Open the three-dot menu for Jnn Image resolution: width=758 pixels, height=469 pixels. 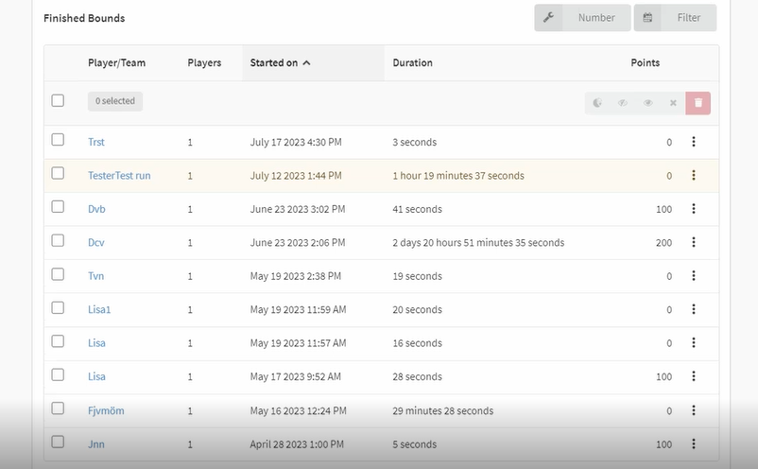(x=694, y=443)
